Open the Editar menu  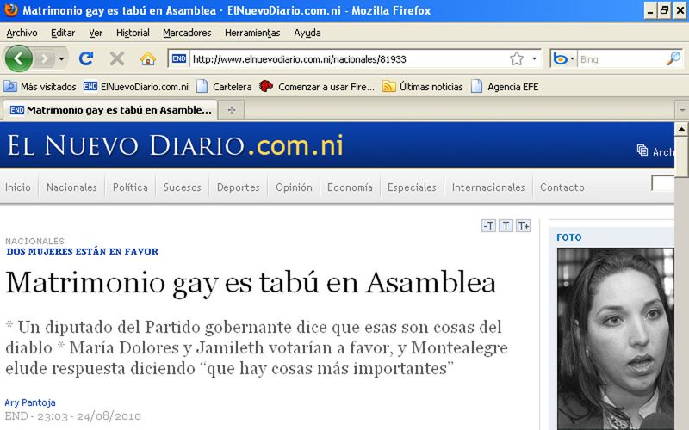tap(63, 33)
